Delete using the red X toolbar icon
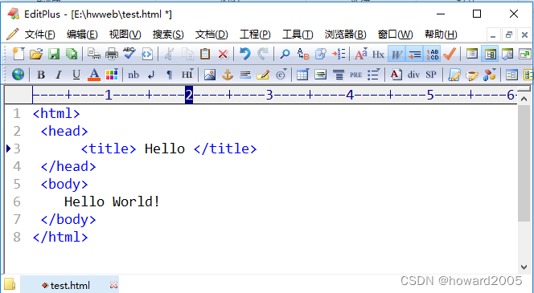The image size is (534, 293). [223, 54]
